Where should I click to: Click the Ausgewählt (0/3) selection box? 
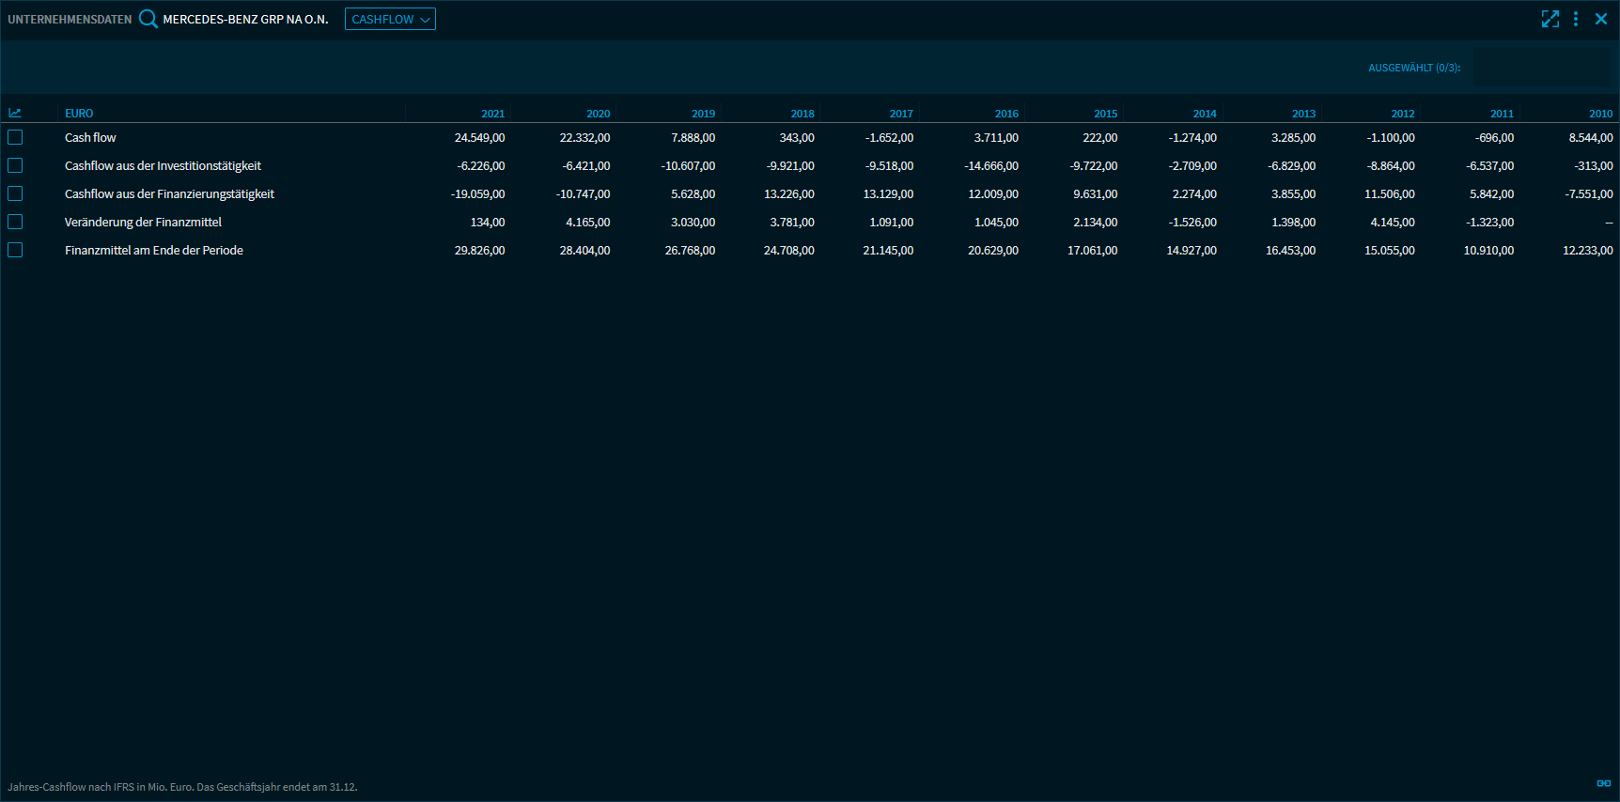pyautogui.click(x=1541, y=68)
